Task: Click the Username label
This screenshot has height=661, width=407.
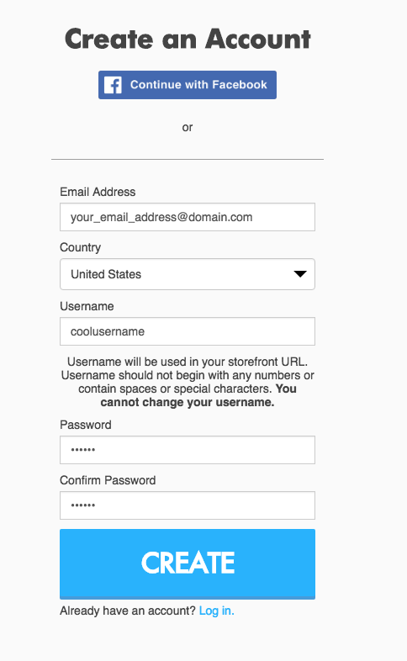Action: pyautogui.click(x=87, y=306)
